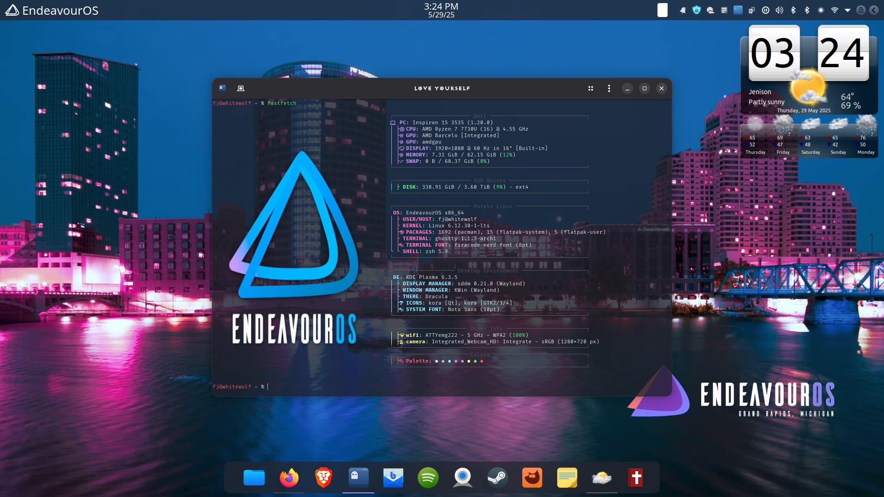Click the Ghostty terminal icon in the dock
Screen dimensions: 884x497
tap(358, 478)
